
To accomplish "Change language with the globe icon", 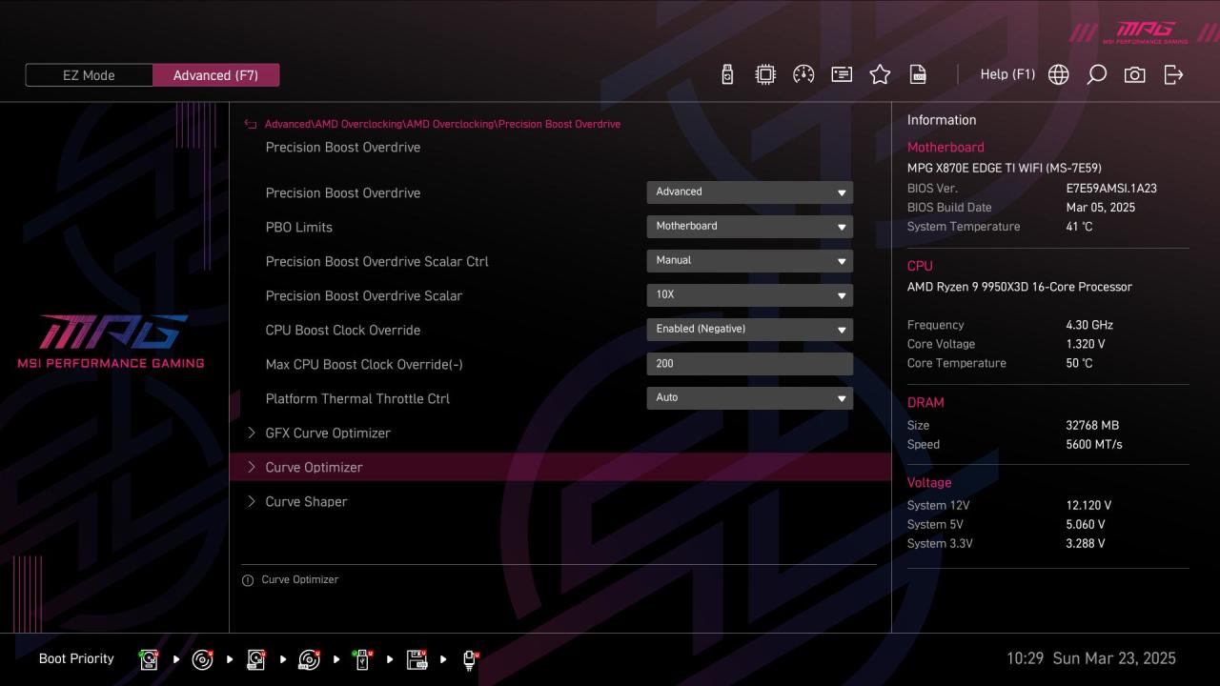I will (x=1058, y=74).
